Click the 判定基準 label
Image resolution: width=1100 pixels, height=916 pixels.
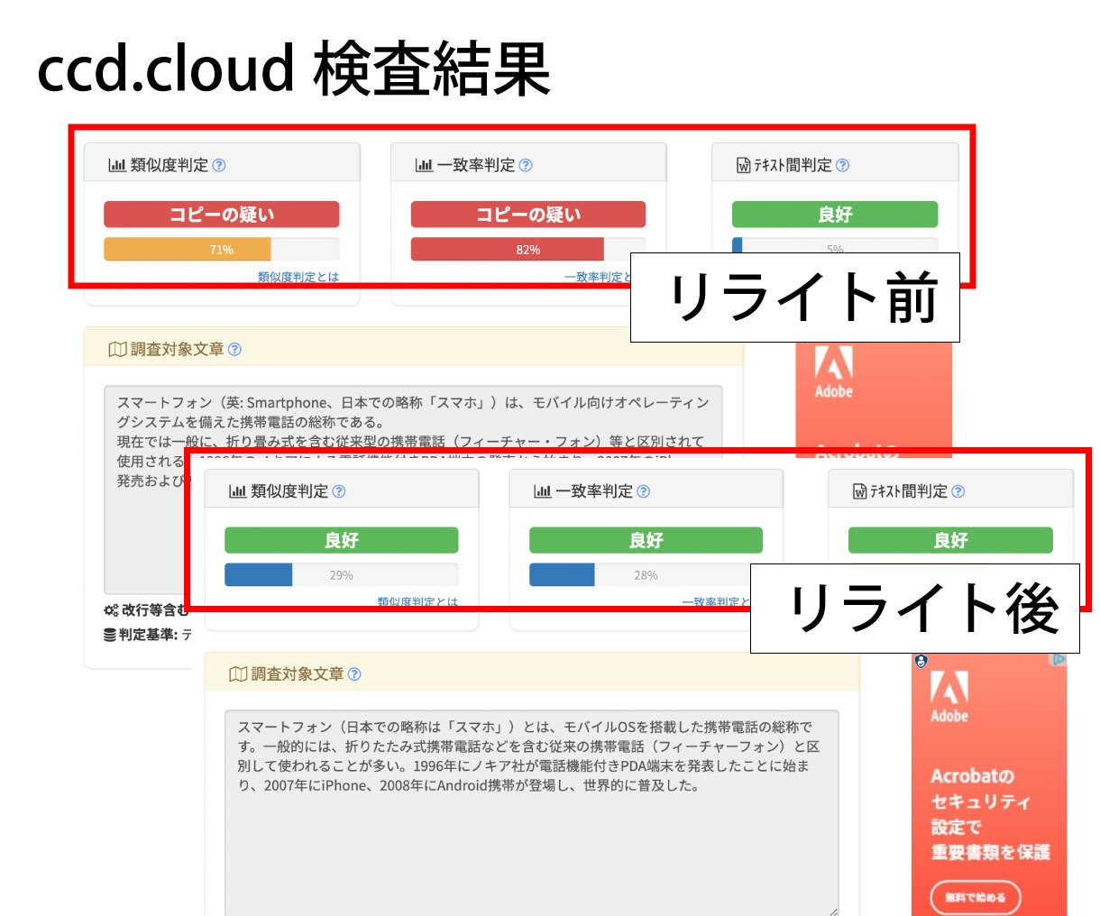(x=148, y=636)
